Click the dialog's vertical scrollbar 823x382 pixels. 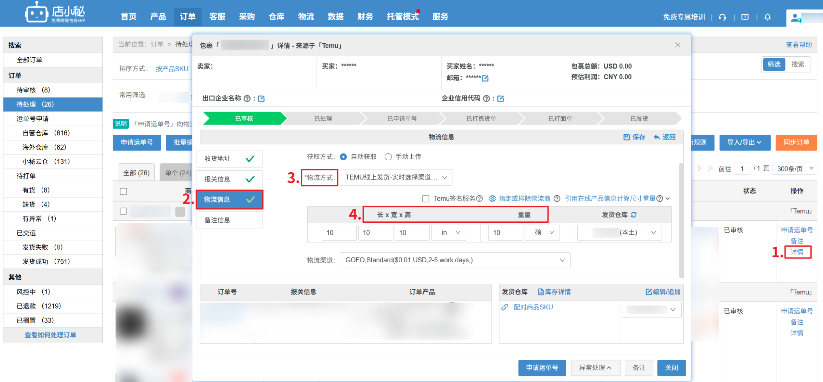(681, 220)
